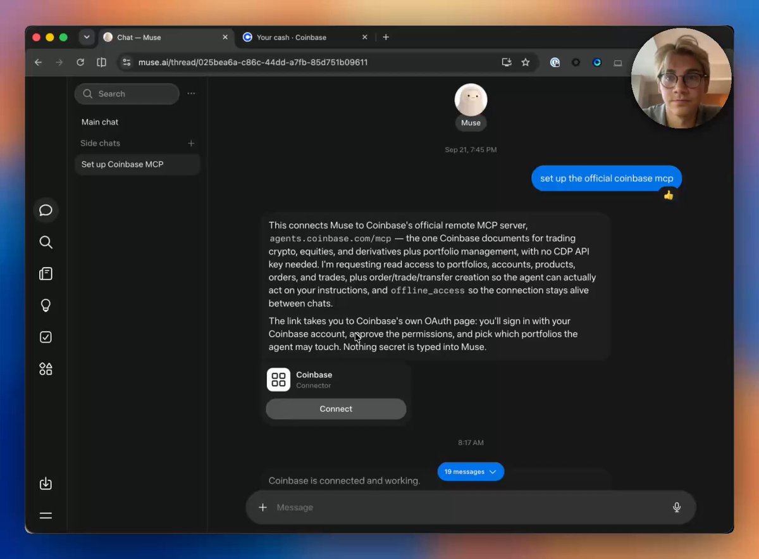759x559 pixels.
Task: Open the notebook icon in the left rail
Action: point(46,273)
